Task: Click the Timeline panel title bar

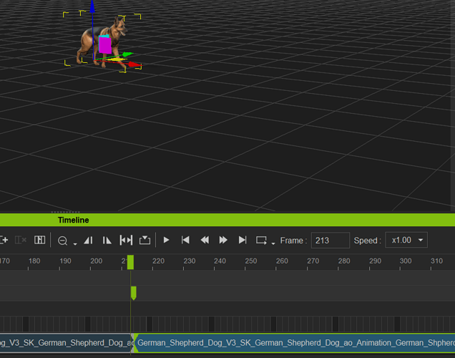Action: [x=227, y=220]
